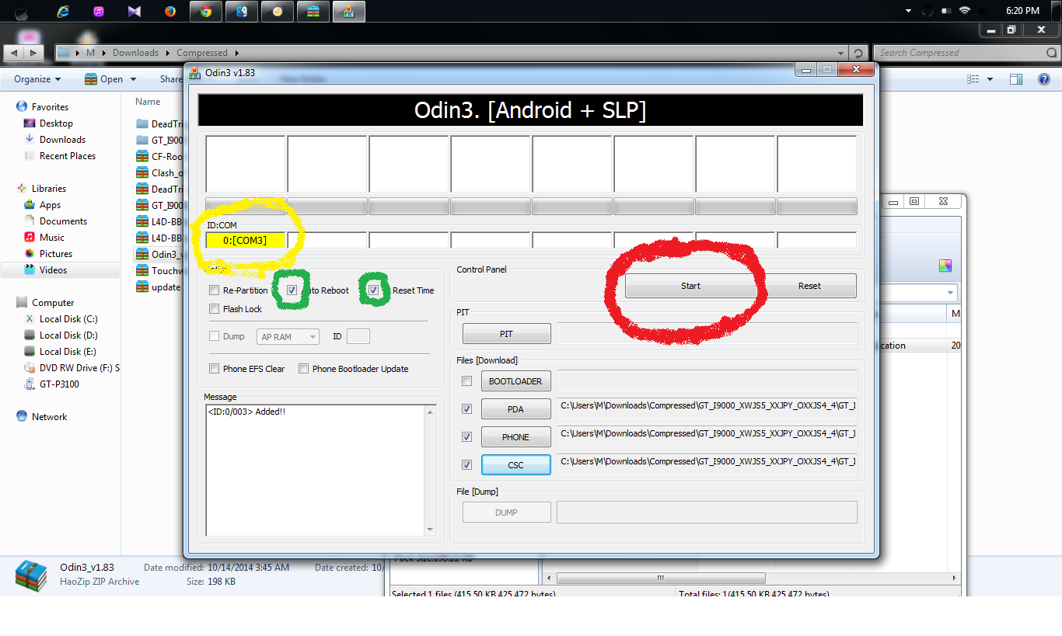Check the box beside the BOOTLOADER button
This screenshot has height=636, width=1062.
(x=466, y=381)
